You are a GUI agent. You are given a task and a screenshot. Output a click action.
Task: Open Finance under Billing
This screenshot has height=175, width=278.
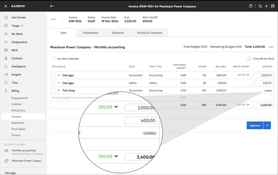(16, 135)
